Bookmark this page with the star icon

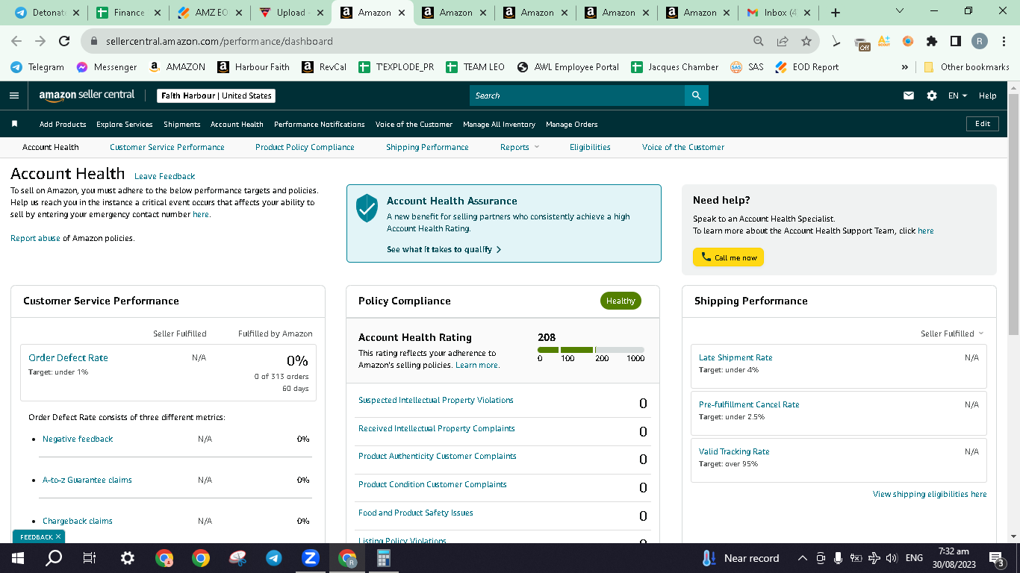click(x=806, y=41)
